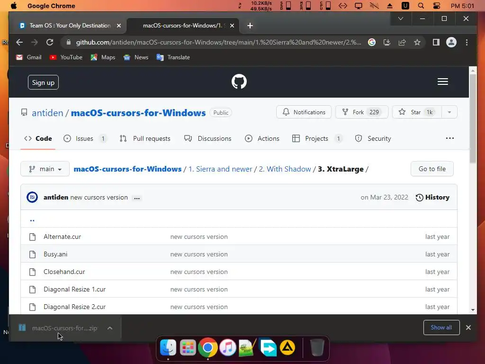Click the Notifications button
Image resolution: width=485 pixels, height=364 pixels.
point(304,112)
